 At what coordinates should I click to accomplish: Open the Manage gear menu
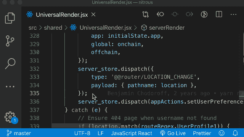point(10,117)
